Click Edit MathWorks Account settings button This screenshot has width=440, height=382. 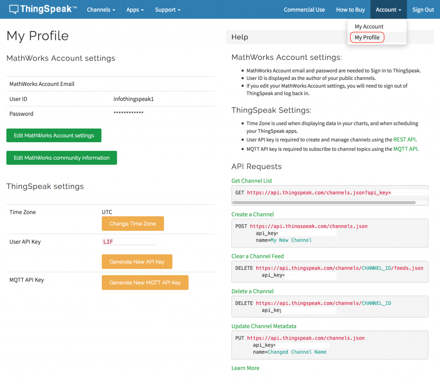54,135
